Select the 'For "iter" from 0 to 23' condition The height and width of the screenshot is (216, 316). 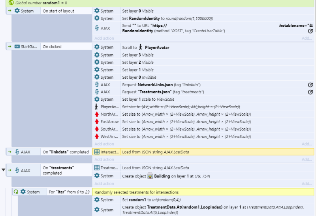click(70, 192)
